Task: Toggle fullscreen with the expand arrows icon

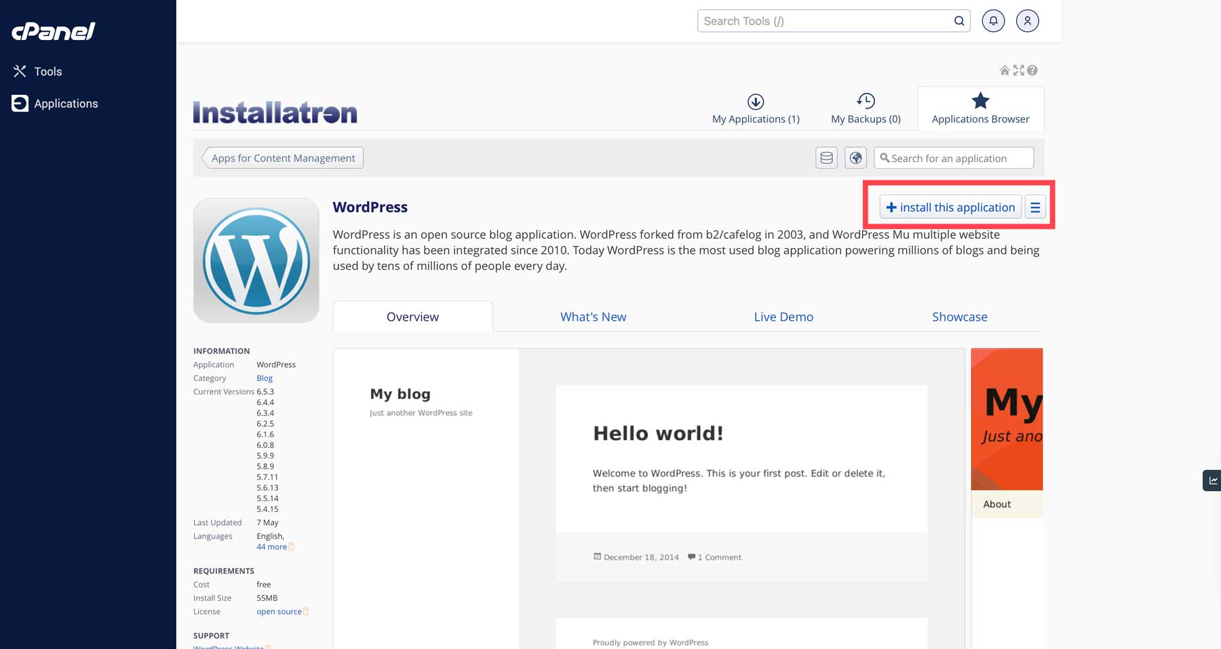Action: 1018,70
